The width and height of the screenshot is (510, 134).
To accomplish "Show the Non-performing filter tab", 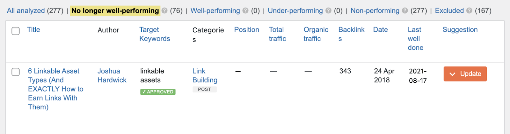I will click(x=375, y=11).
